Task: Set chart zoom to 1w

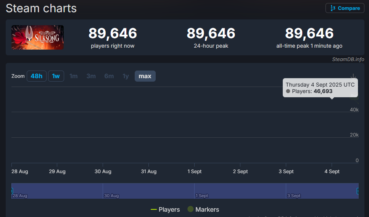Action: click(x=56, y=76)
